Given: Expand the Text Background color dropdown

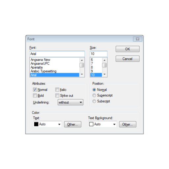Looking at the screenshot, I should 102,124.
